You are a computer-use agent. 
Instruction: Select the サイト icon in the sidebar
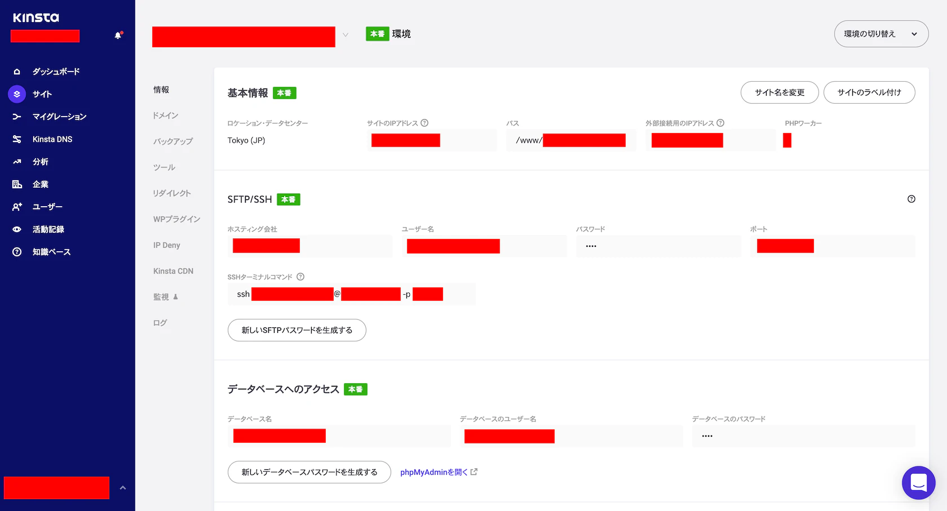pyautogui.click(x=16, y=94)
